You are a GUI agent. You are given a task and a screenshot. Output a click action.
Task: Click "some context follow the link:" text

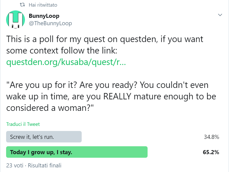click(62, 50)
